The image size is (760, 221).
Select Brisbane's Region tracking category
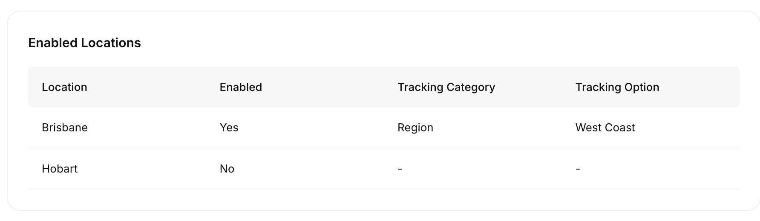415,127
